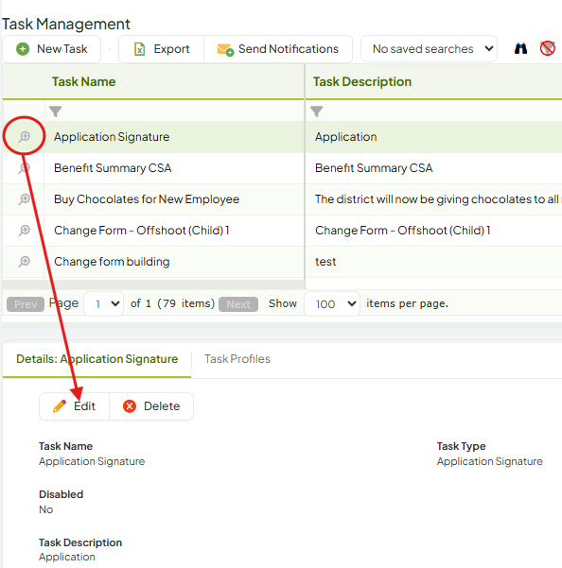
Task: Click the Next page button
Action: coord(238,304)
